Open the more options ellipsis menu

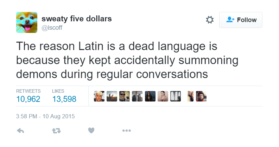(x=126, y=131)
